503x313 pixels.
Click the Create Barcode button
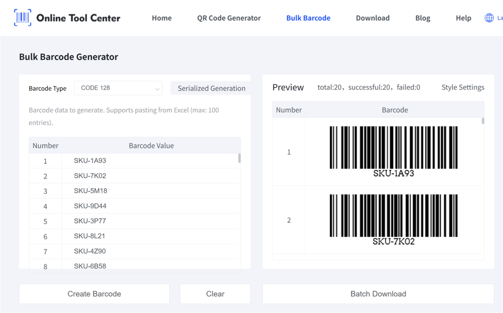(x=94, y=294)
